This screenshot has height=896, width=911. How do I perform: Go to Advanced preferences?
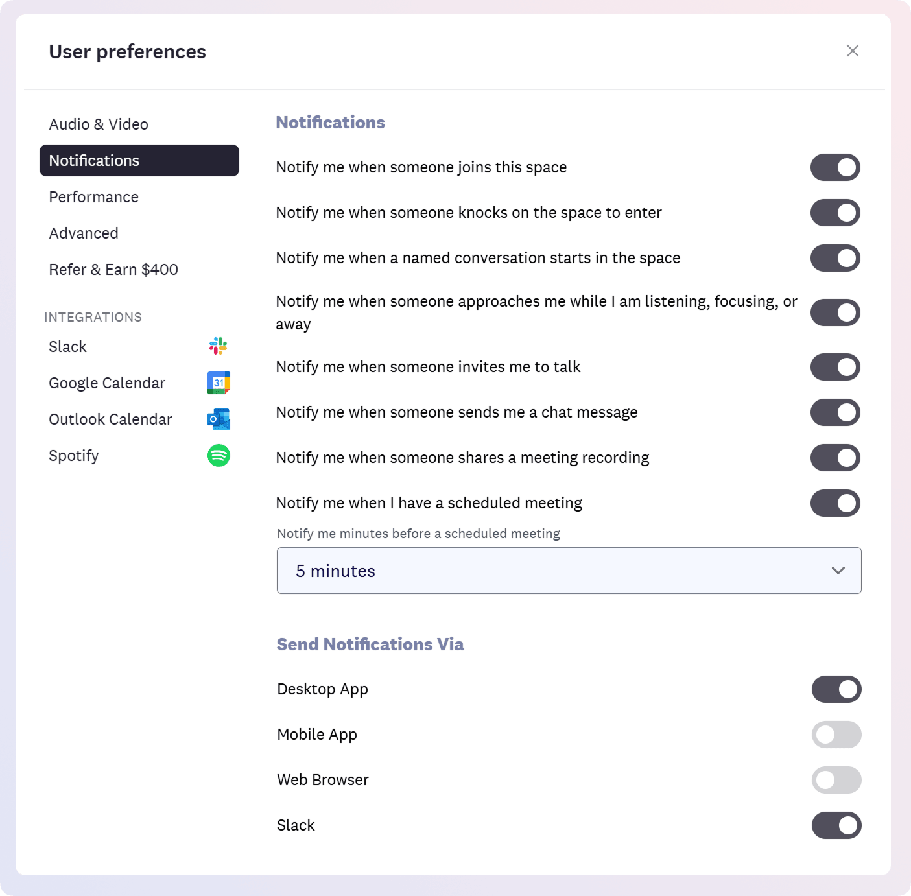[x=84, y=233]
